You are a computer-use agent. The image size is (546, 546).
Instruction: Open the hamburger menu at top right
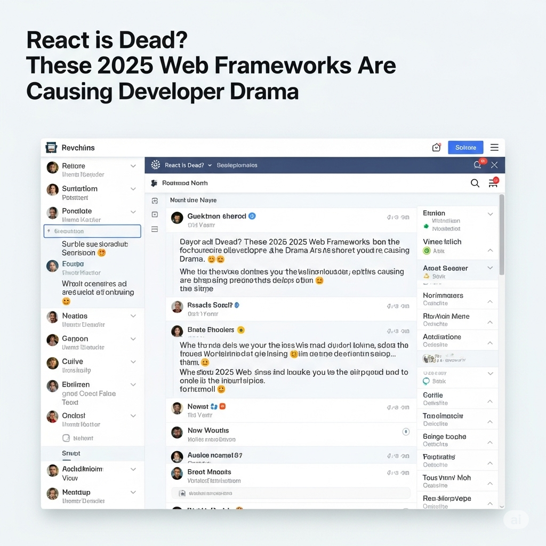493,148
